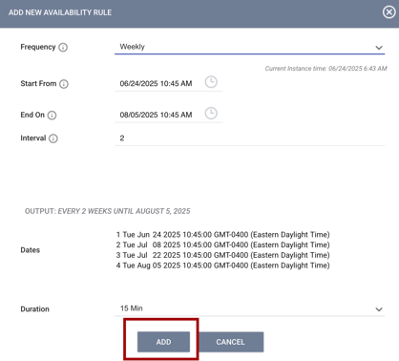Open the Duration dropdown showing 15 Min
The height and width of the screenshot is (361, 399).
pos(249,308)
